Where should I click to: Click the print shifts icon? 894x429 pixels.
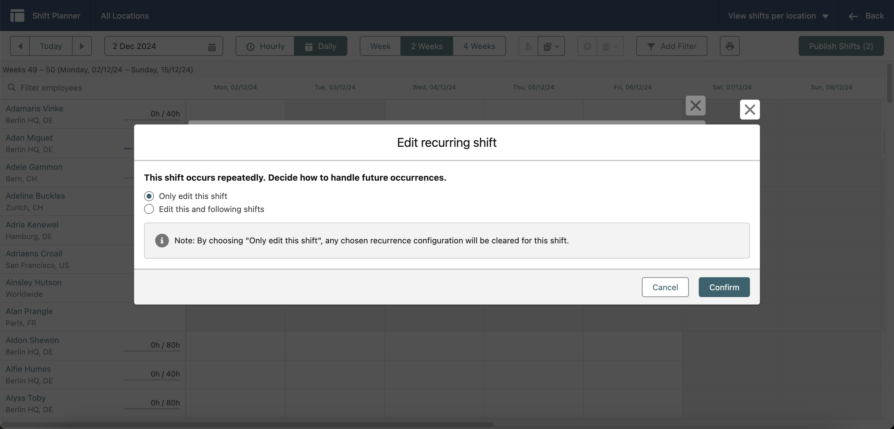(x=729, y=46)
